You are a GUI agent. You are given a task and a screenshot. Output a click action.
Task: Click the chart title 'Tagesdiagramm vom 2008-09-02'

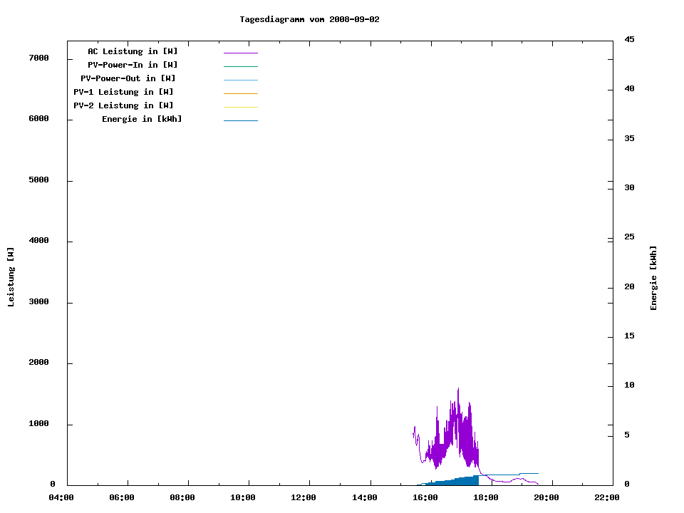(309, 19)
